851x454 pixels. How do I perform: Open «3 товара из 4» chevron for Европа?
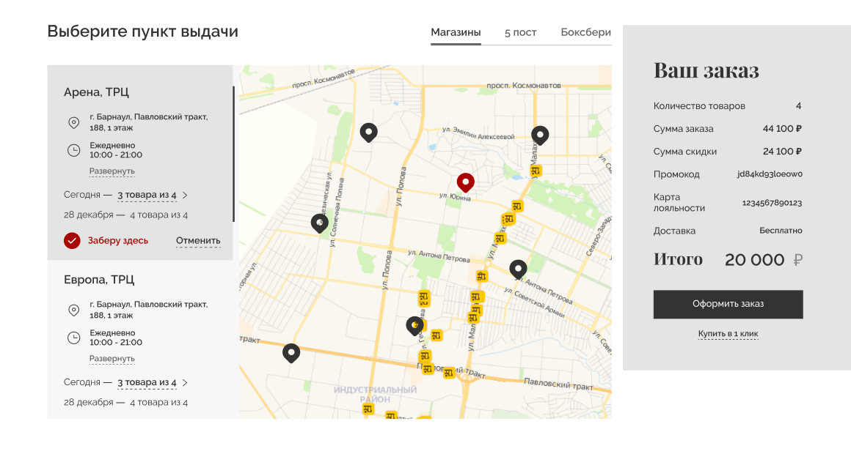pos(185,382)
